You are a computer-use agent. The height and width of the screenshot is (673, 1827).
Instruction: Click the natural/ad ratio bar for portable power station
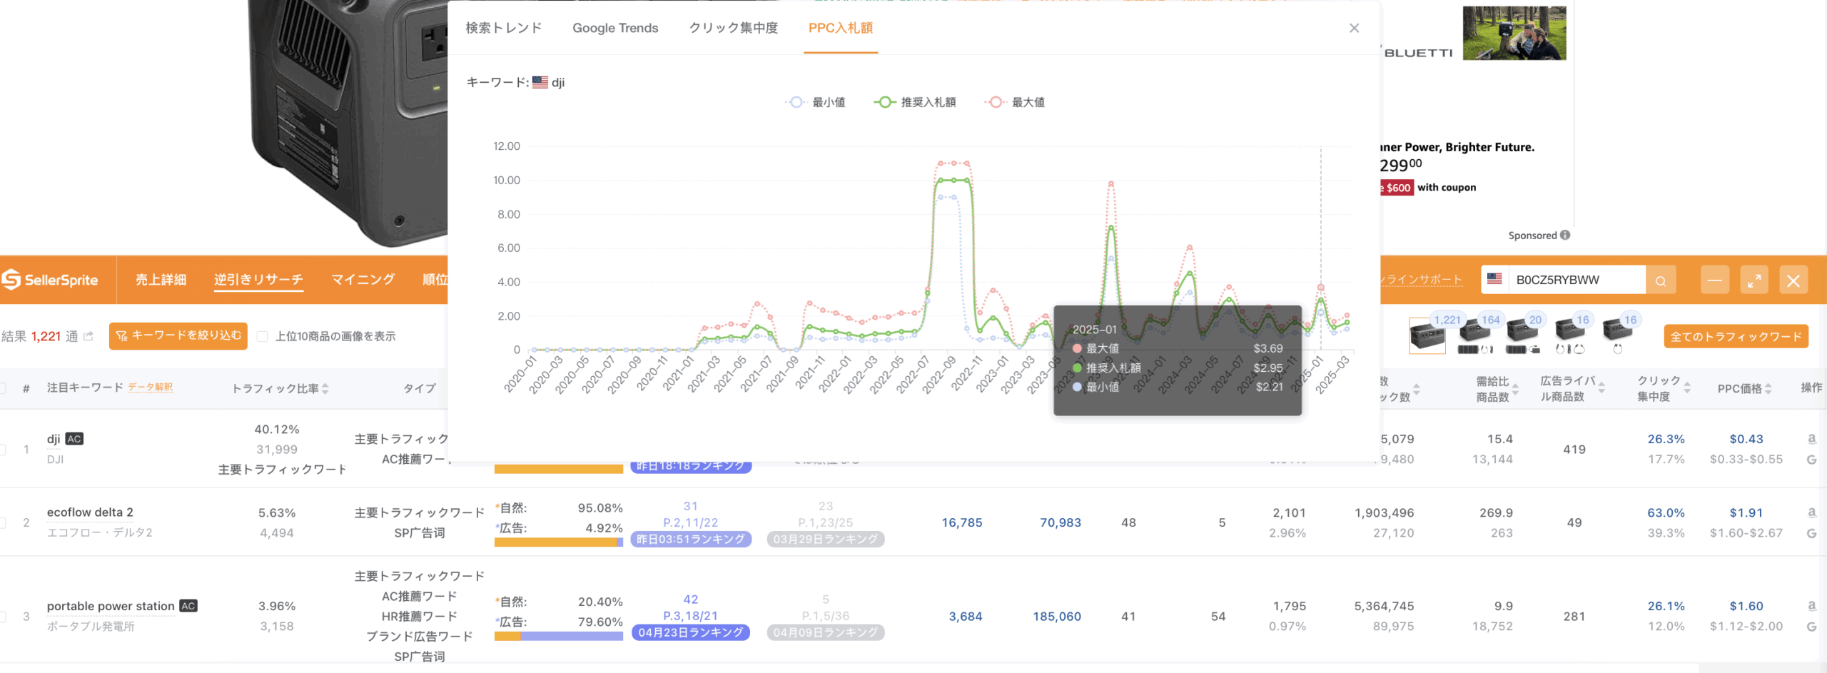click(559, 636)
